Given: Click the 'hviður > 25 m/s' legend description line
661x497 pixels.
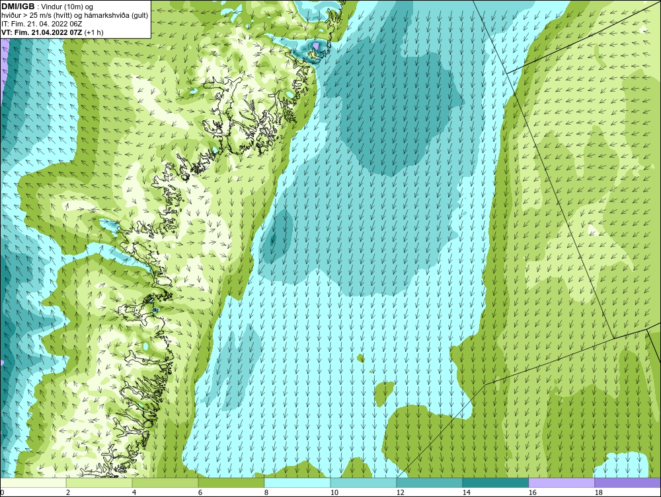Looking at the screenshot, I should 75,16.
